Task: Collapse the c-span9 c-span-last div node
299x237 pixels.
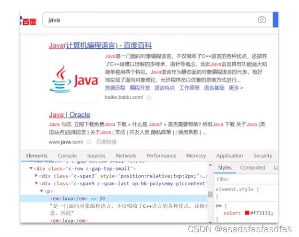Action: [x=36, y=183]
